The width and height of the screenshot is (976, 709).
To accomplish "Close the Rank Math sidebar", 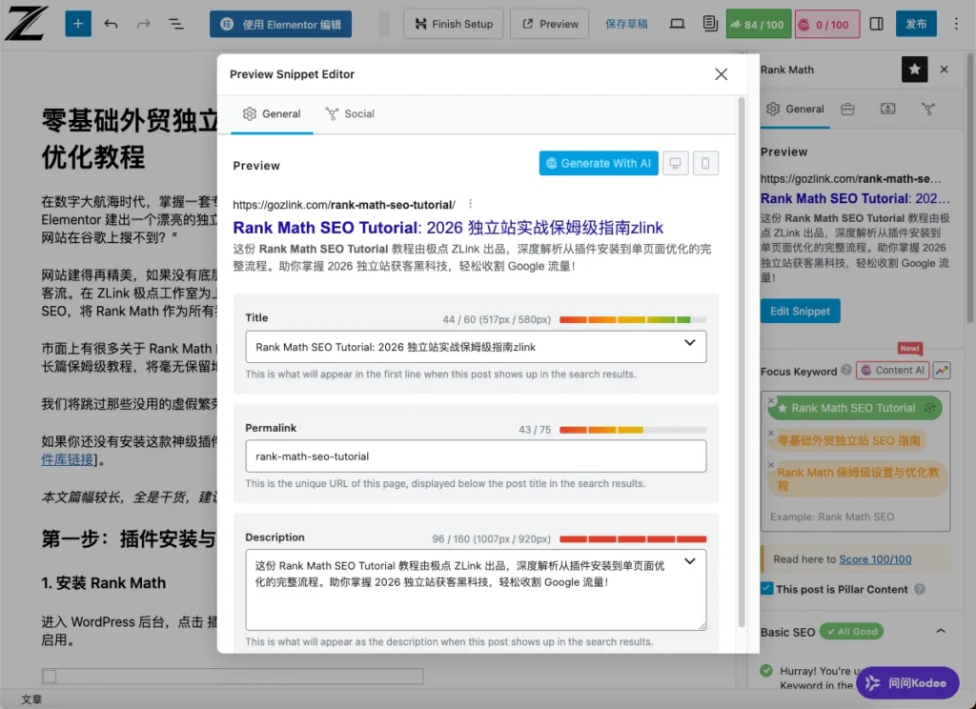I will 945,70.
